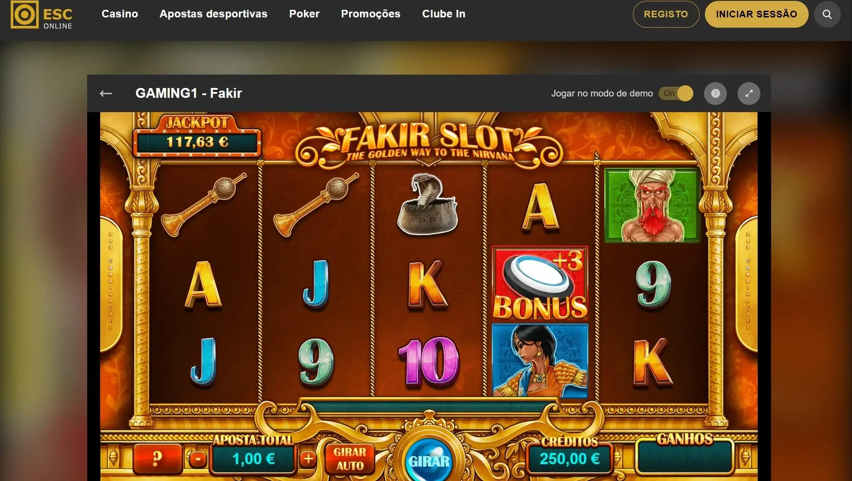Go to the Poker section

tap(304, 14)
